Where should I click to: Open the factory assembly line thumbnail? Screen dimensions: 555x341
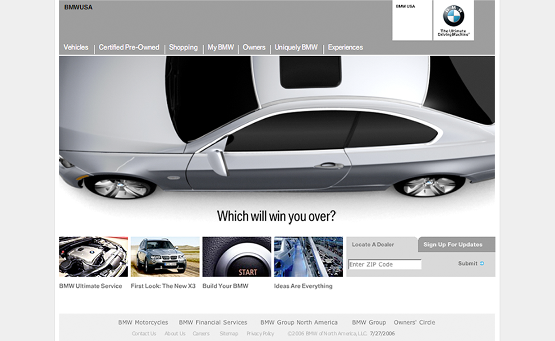[x=308, y=257]
